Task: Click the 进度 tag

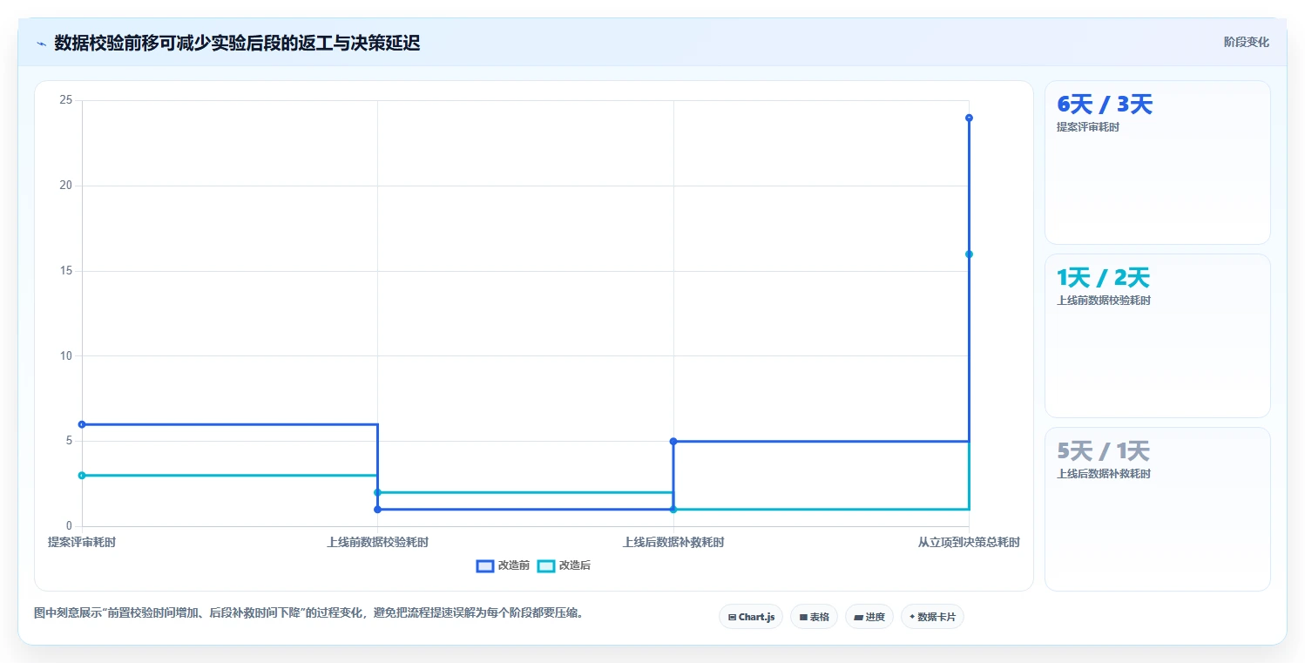Action: point(869,617)
